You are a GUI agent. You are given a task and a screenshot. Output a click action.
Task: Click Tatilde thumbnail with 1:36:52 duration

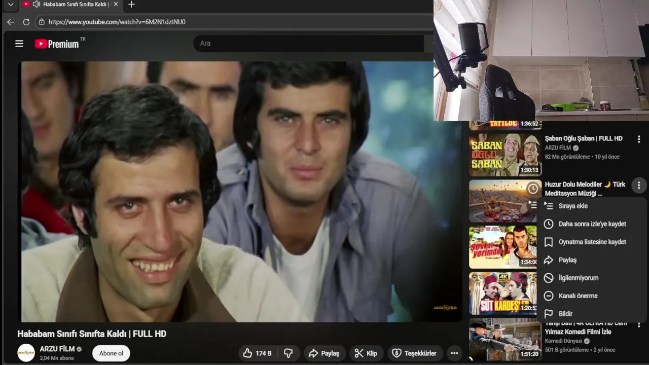pos(505,125)
